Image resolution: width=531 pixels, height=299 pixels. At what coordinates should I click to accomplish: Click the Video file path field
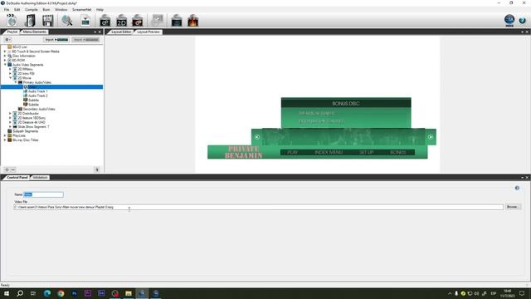(259, 207)
